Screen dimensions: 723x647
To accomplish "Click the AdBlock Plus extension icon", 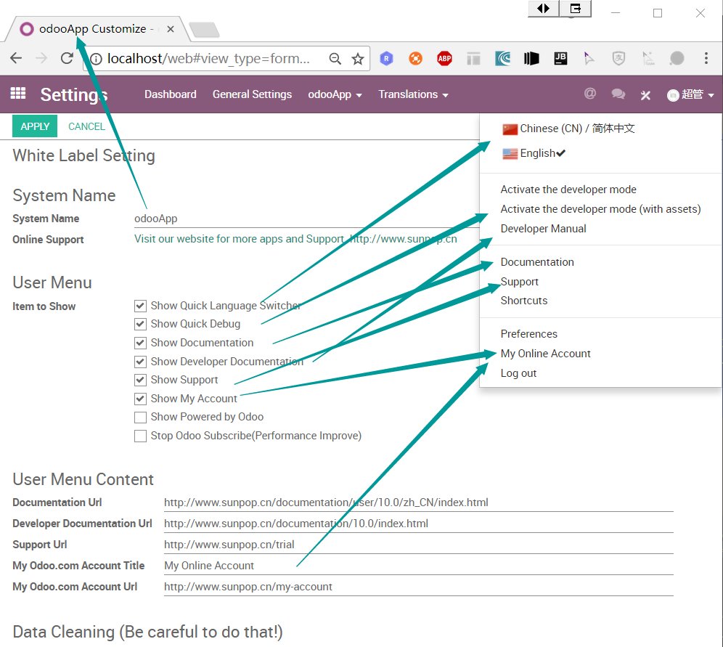I will click(x=444, y=59).
